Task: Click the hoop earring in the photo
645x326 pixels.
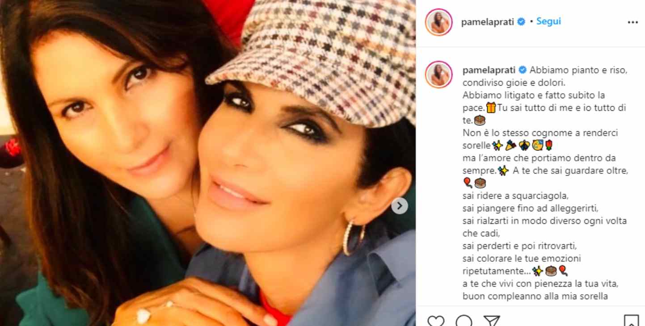Action: (353, 238)
